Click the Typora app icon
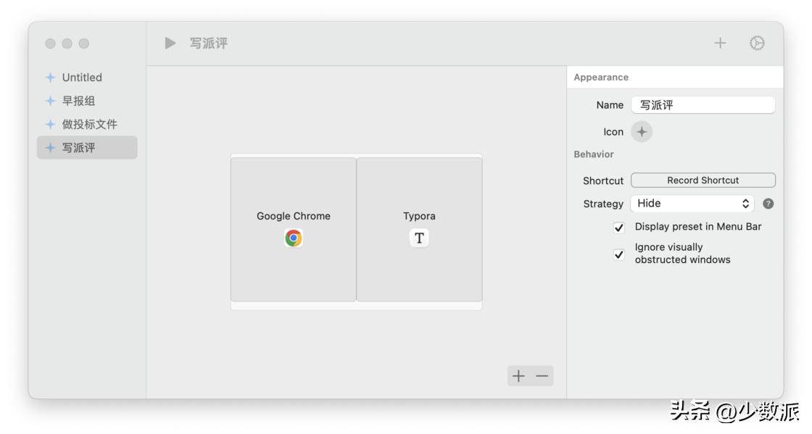This screenshot has width=812, height=434. tap(419, 238)
